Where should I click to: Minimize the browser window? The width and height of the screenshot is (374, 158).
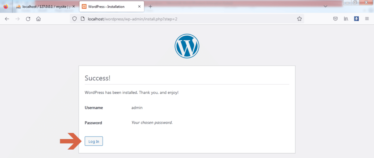pyautogui.click(x=347, y=3)
